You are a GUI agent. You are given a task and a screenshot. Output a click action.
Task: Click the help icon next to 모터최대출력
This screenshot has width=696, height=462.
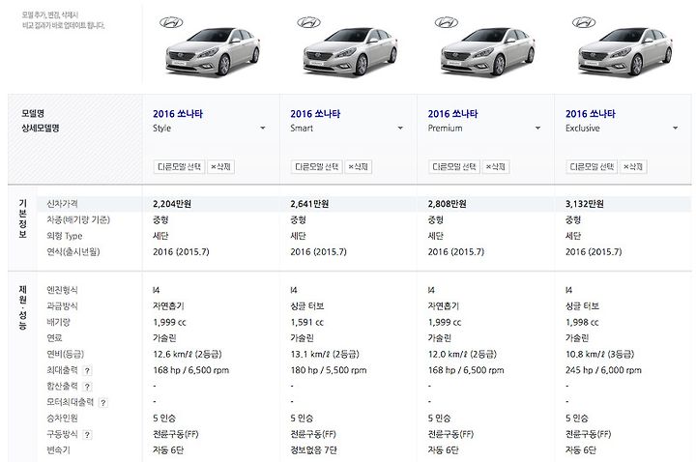tap(103, 402)
